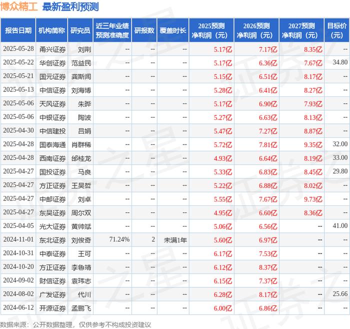This screenshot has width=350, height=329.
Task: Click the target price 25.66
Action: click(340, 293)
